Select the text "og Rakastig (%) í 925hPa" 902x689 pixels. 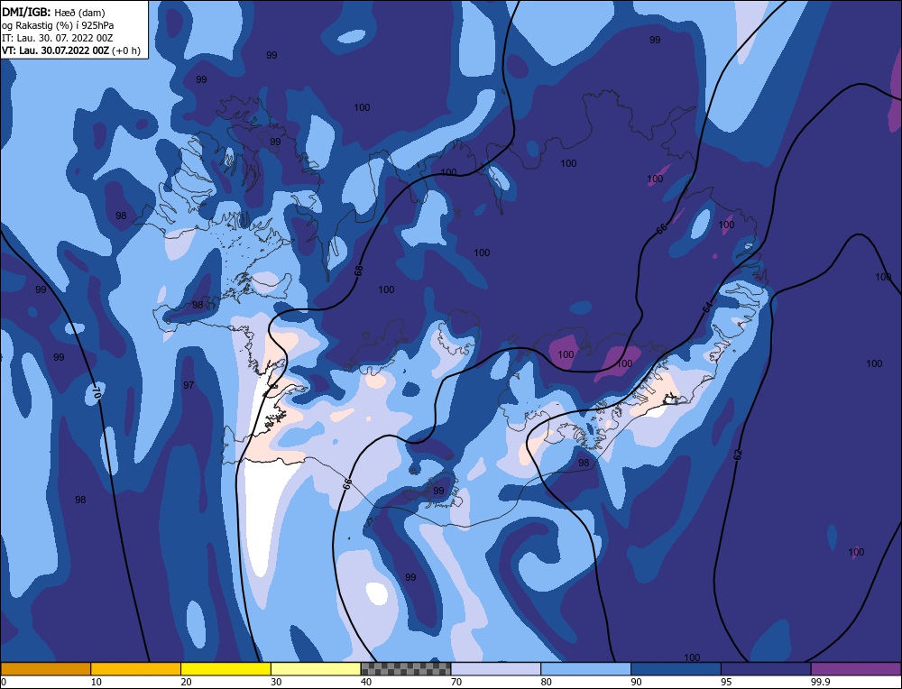pos(58,25)
